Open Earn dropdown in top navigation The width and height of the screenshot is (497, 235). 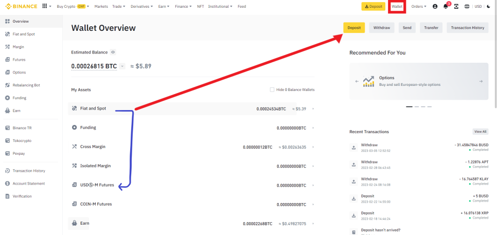164,6
